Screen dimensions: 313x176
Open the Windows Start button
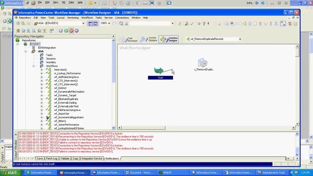click(x=11, y=173)
